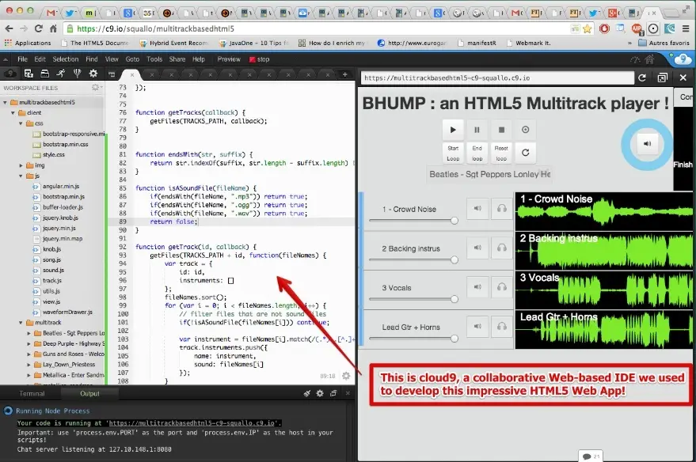Click the Reset loop button
Screen dimensions: 696x462
(501, 153)
